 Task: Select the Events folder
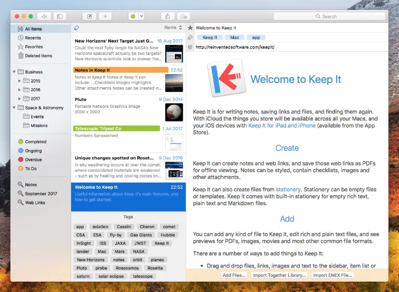pyautogui.click(x=37, y=117)
